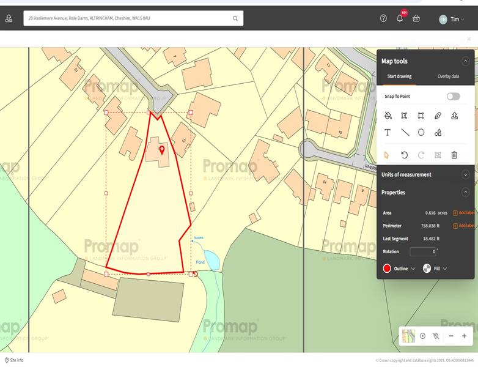Click Add label next to Area
Screen dimensions: 478x367
tap(463, 213)
